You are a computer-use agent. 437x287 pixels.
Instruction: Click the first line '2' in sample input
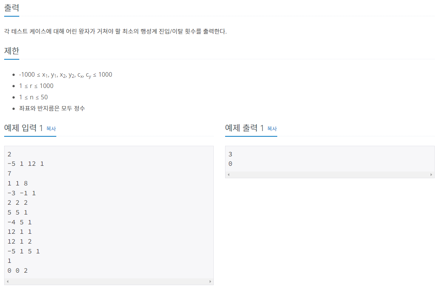(x=9, y=154)
